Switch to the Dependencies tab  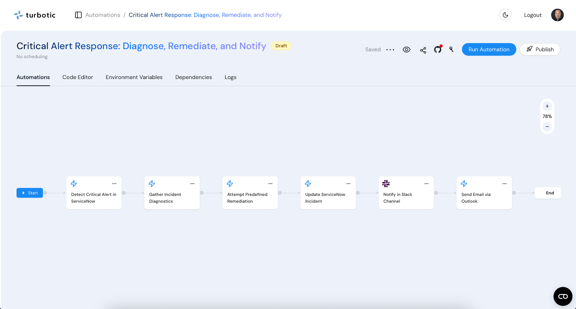193,77
